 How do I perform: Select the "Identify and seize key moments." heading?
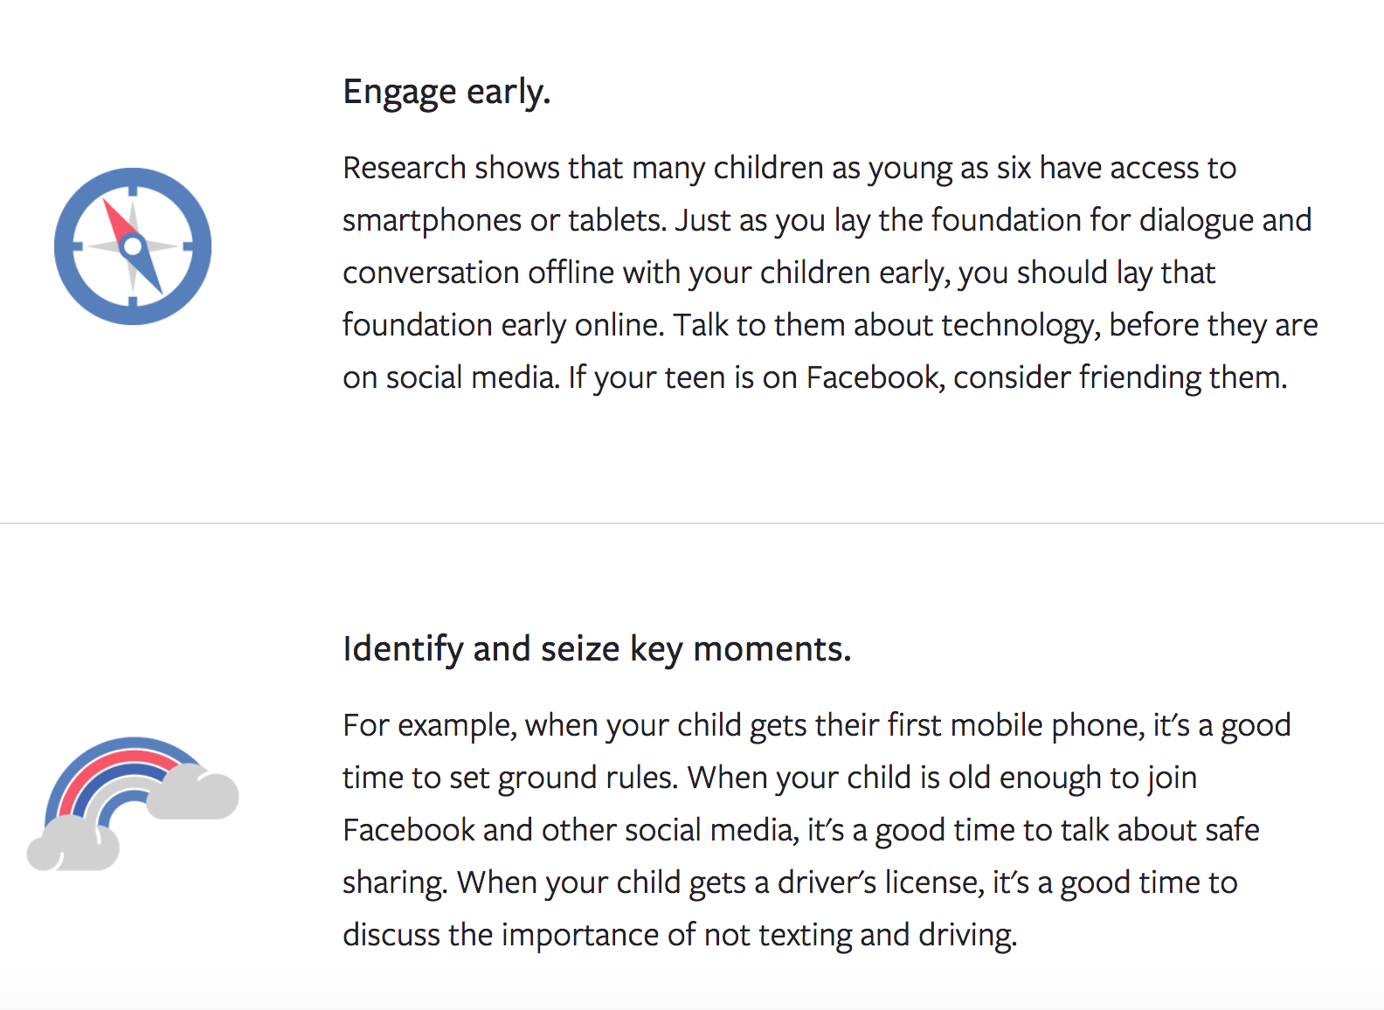(x=597, y=650)
